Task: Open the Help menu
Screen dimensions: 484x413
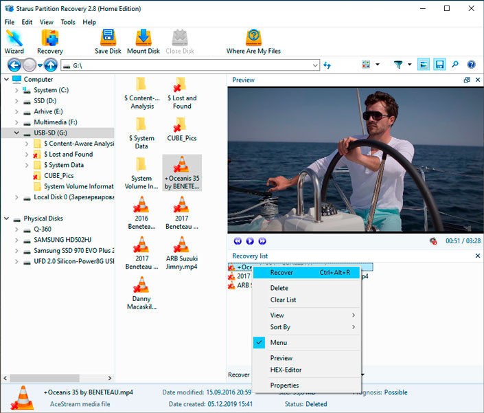Action: [89, 22]
